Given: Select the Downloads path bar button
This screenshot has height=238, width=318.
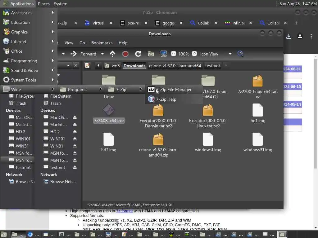Looking at the screenshot, I should (x=134, y=66).
